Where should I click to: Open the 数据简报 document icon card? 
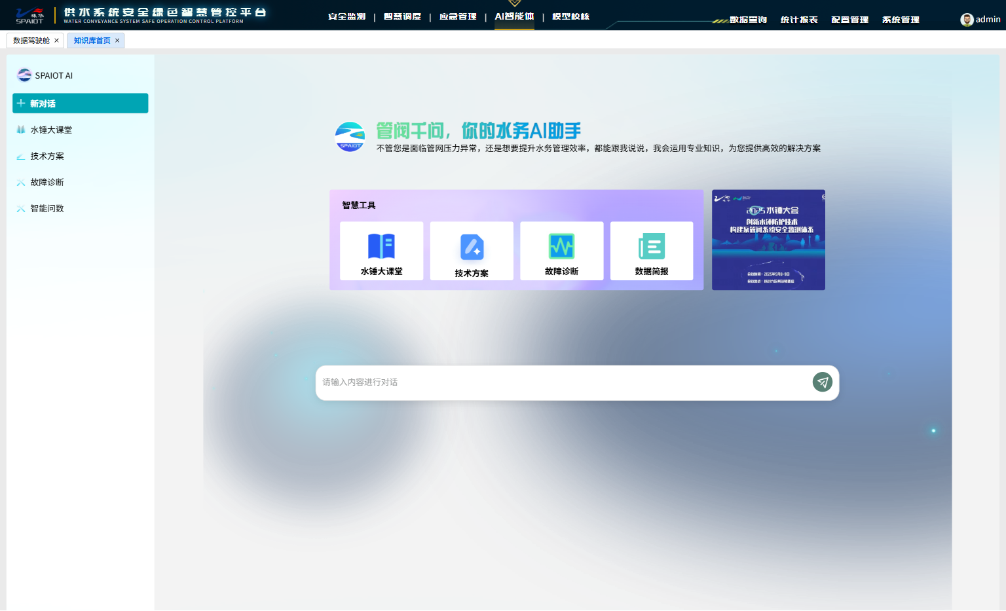(651, 251)
